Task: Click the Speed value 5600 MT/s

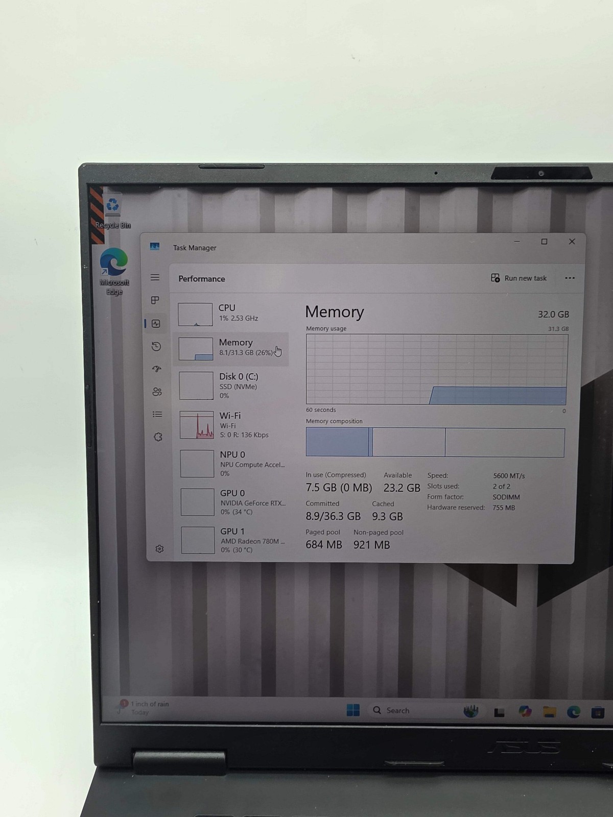Action: click(x=509, y=476)
